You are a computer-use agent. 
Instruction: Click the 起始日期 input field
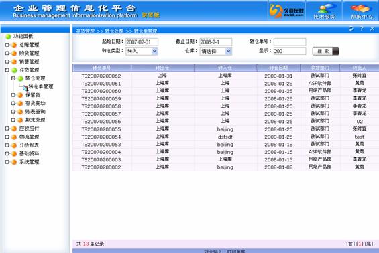[x=142, y=42]
